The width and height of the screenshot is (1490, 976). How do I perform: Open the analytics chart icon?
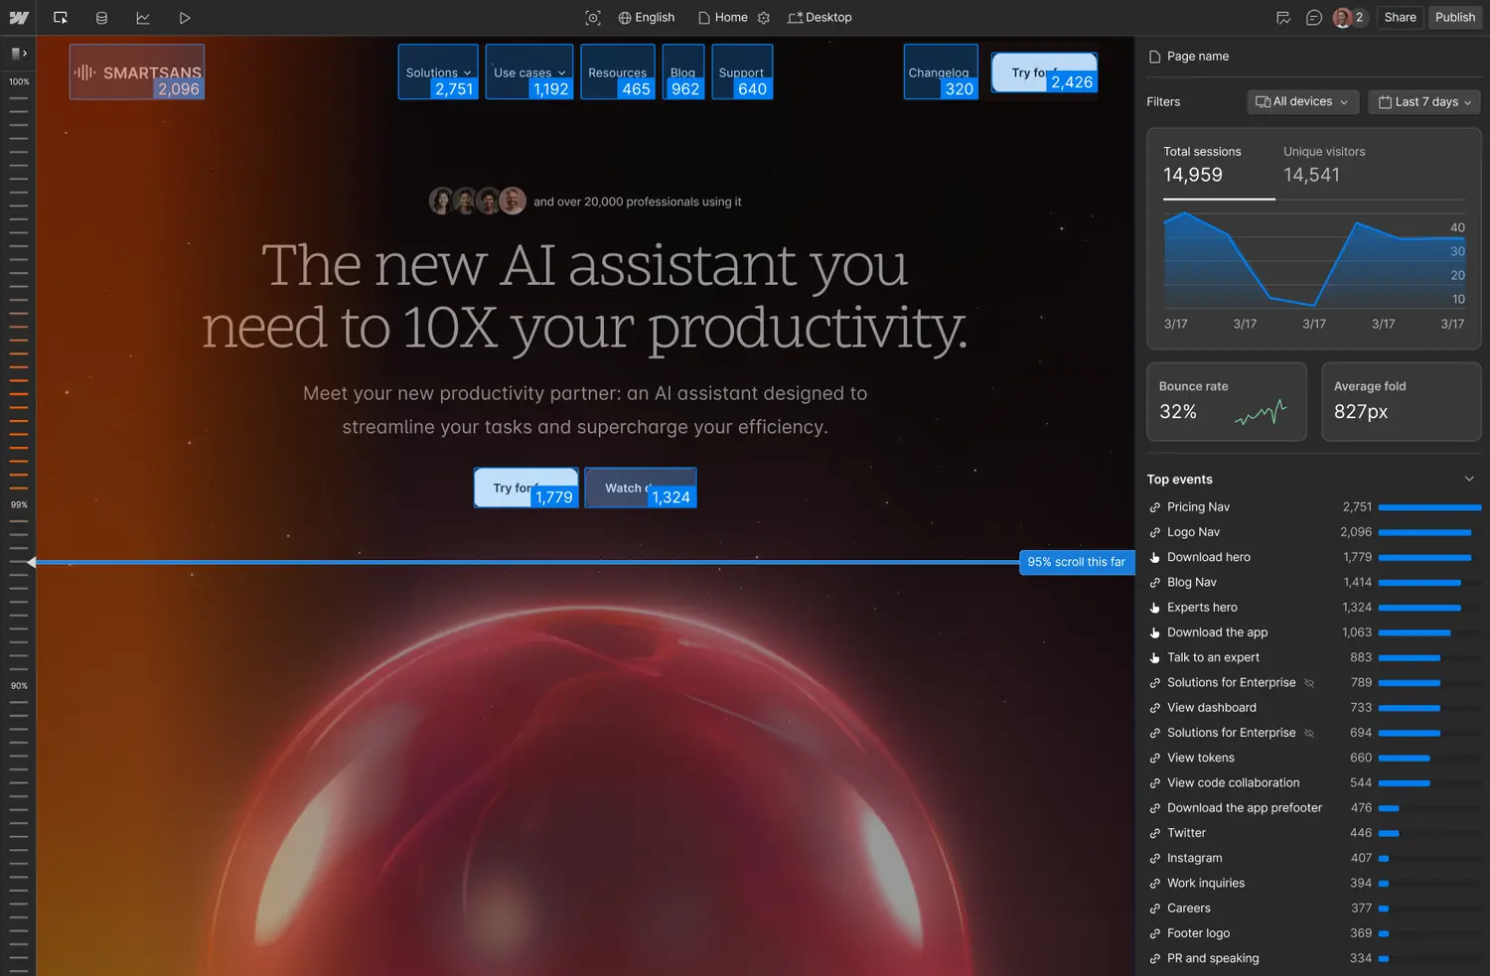point(143,18)
